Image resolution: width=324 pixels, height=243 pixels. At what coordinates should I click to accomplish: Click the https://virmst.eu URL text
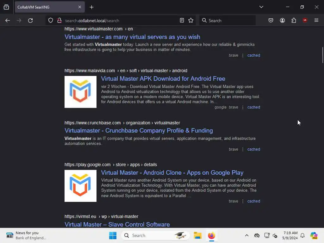point(80,216)
